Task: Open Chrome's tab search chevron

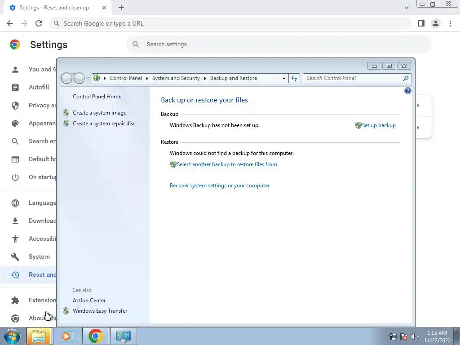Action: pyautogui.click(x=406, y=8)
